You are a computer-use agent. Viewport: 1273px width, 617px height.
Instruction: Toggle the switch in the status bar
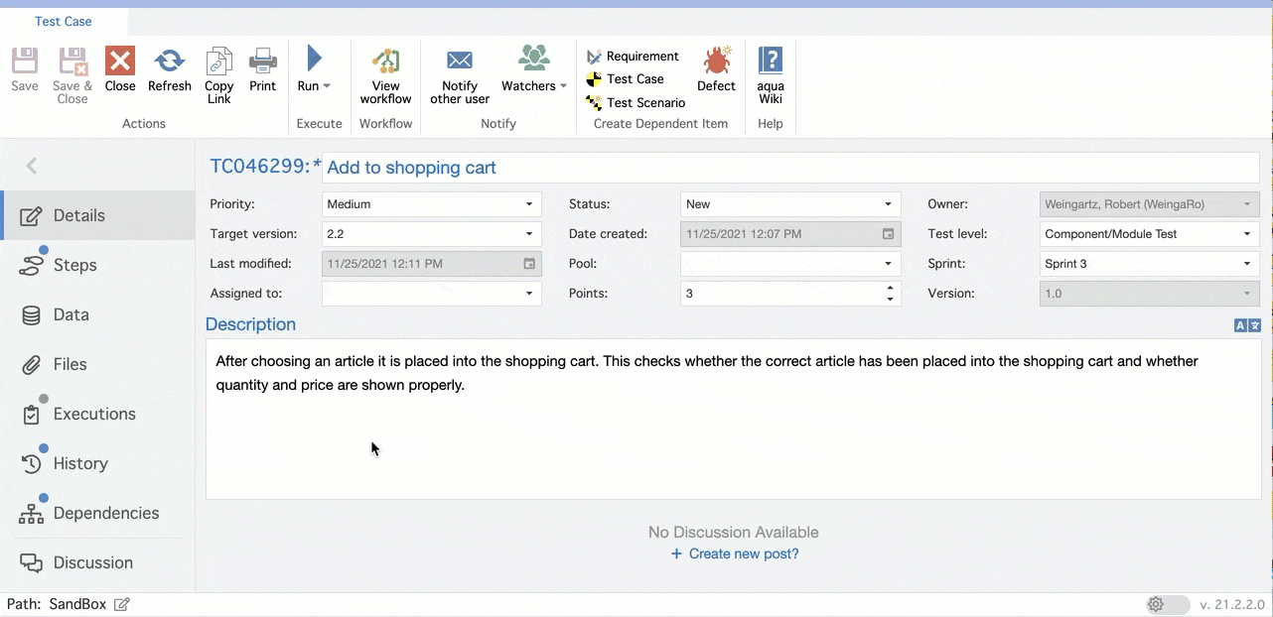pyautogui.click(x=1167, y=604)
